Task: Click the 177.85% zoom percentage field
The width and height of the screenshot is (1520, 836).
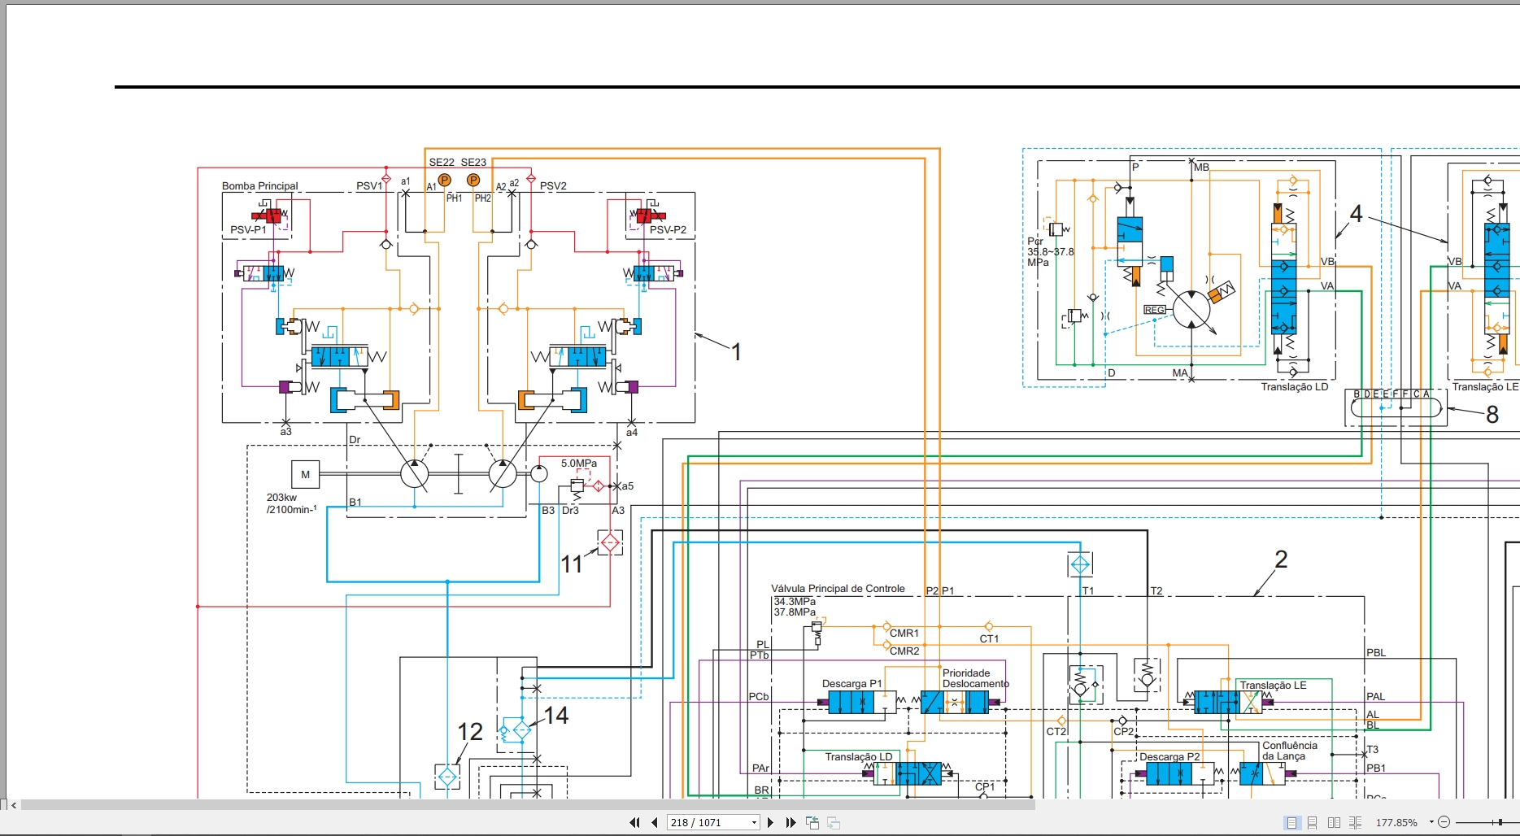Action: [x=1398, y=822]
